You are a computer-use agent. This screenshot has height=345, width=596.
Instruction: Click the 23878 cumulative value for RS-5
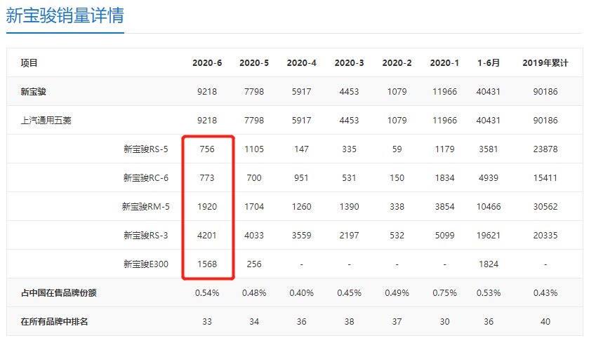click(545, 149)
